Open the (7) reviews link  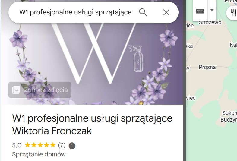pos(62,145)
